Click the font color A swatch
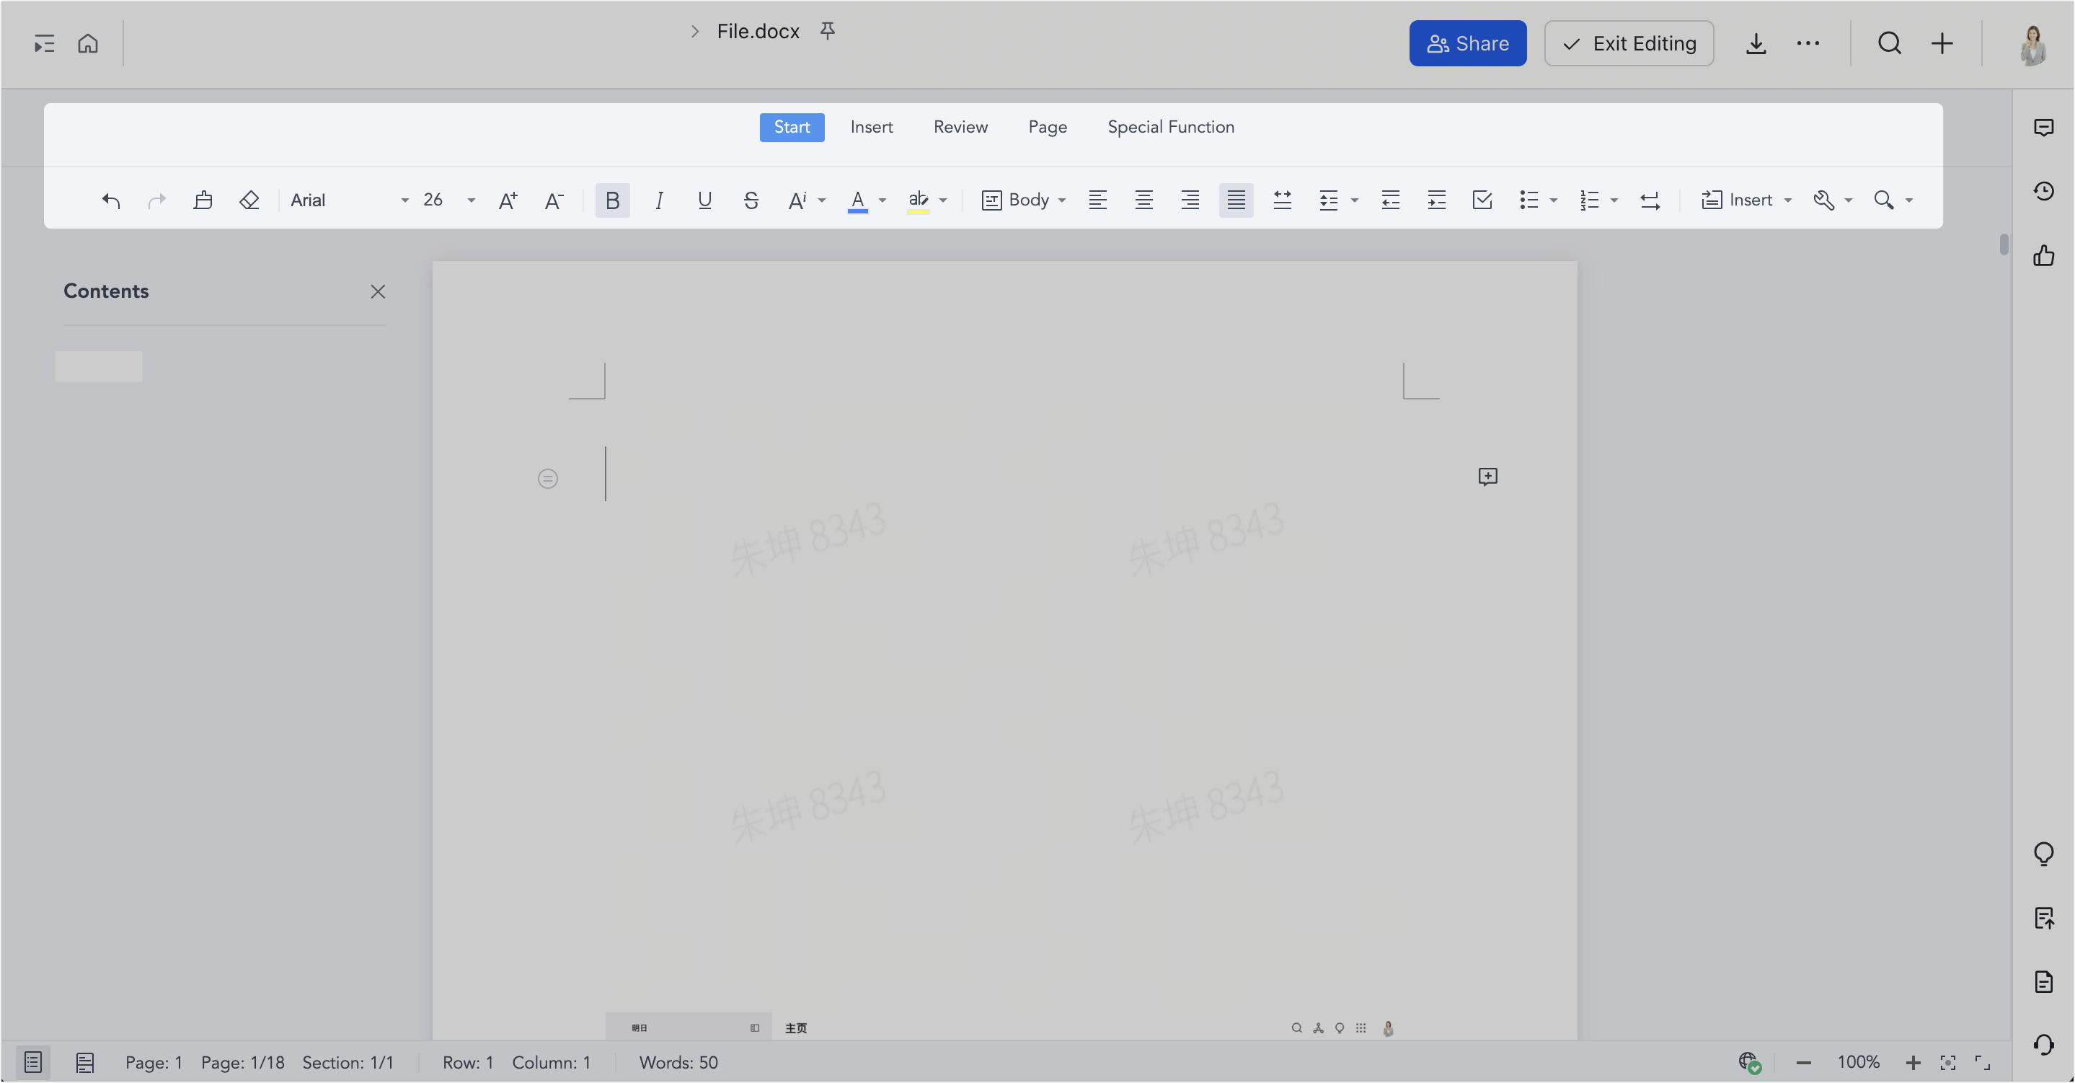 pyautogui.click(x=858, y=200)
